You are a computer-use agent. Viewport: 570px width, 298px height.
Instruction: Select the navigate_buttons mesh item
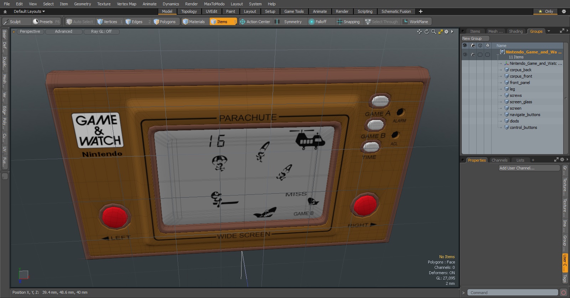pyautogui.click(x=524, y=115)
